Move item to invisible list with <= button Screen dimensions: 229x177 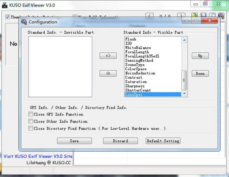click(108, 73)
